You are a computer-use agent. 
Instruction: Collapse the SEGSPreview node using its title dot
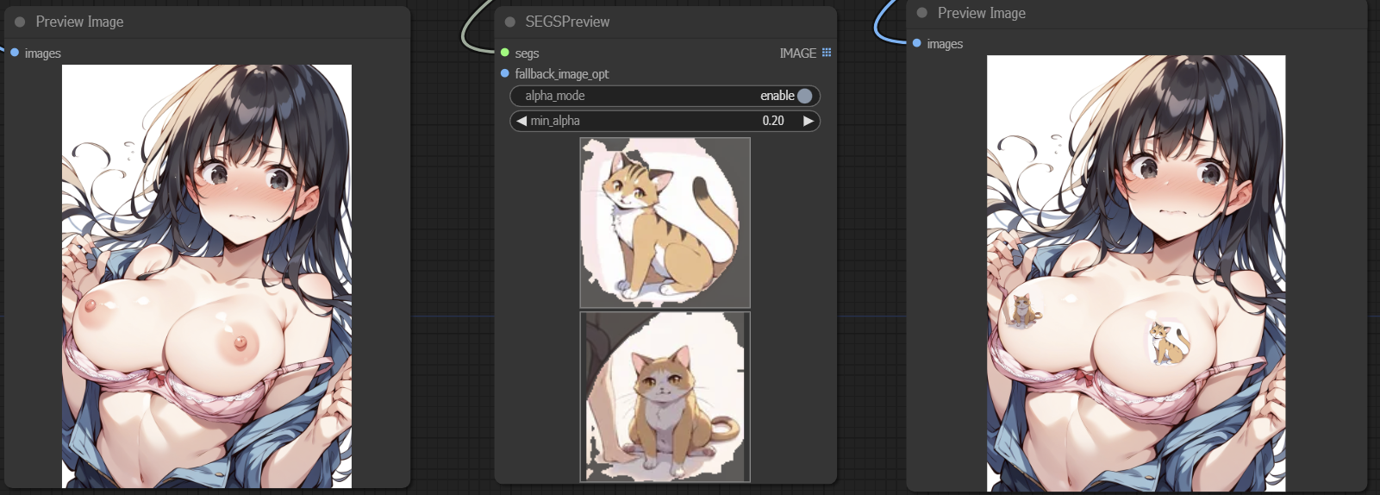[509, 22]
